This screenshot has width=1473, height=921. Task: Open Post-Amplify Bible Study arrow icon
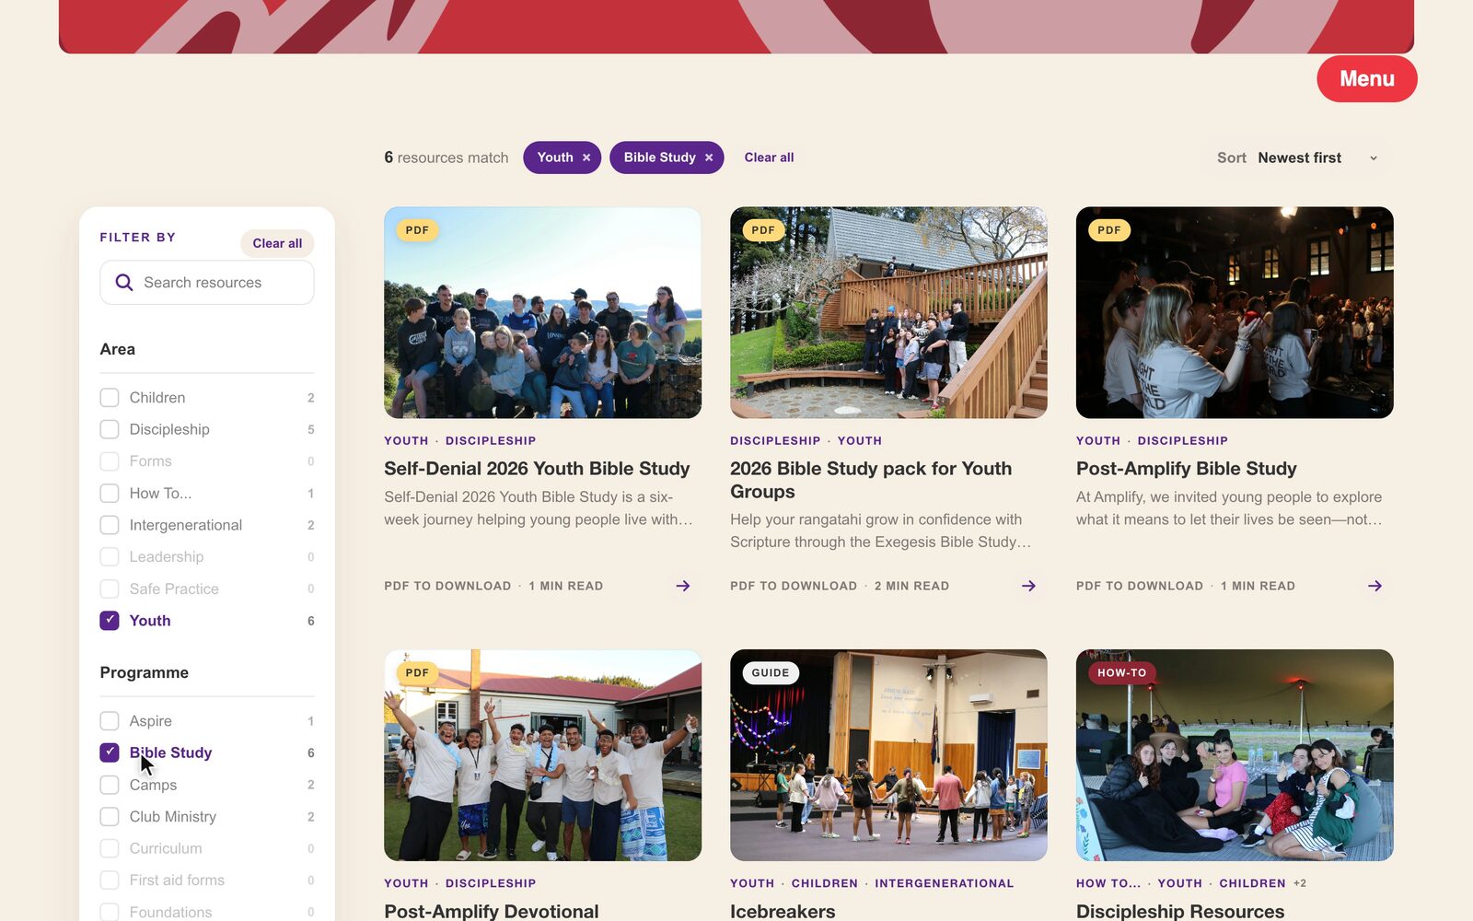1374,586
